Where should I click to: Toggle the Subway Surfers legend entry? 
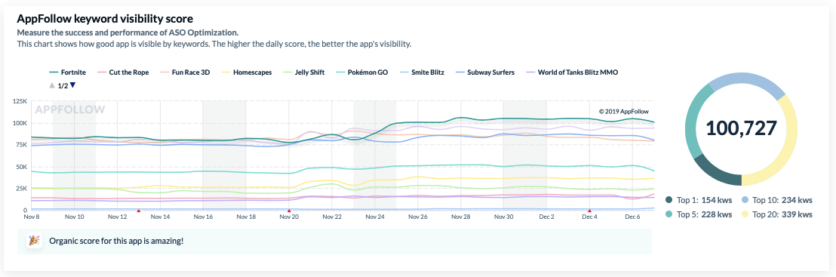(484, 72)
